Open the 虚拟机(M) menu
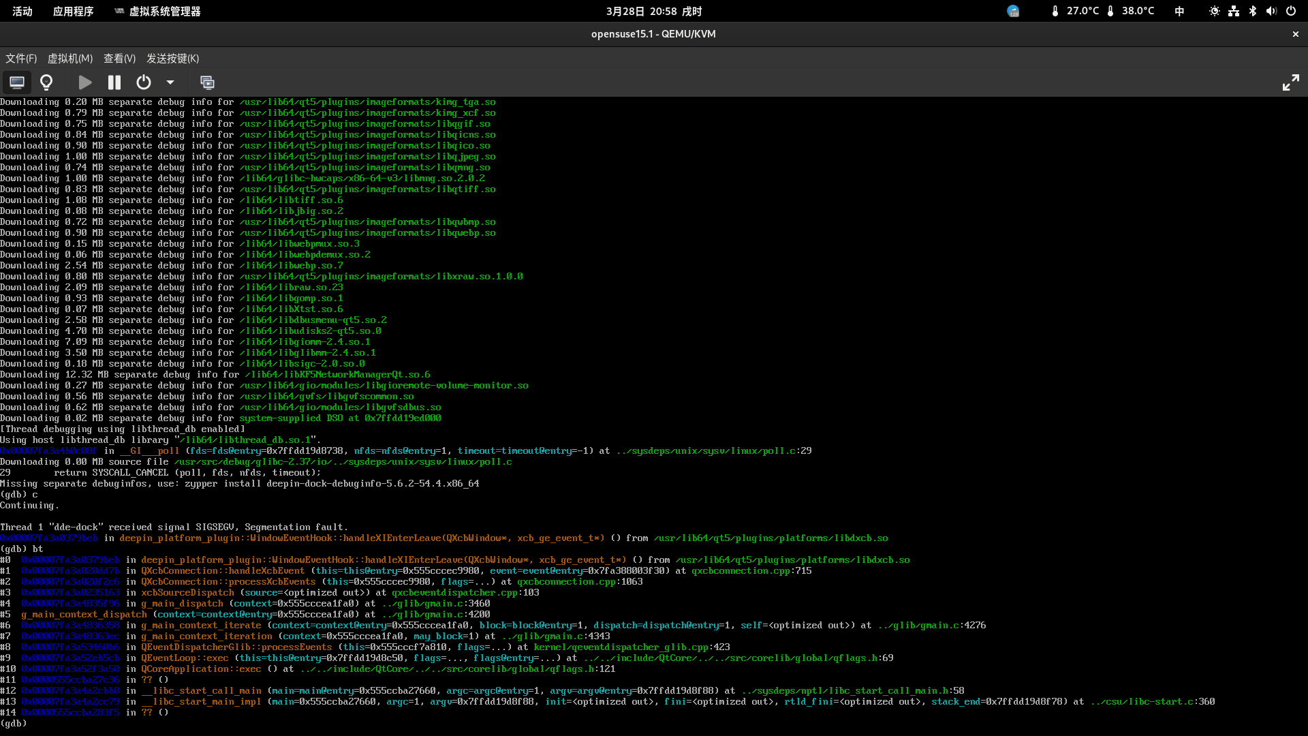This screenshot has height=736, width=1308. pyautogui.click(x=69, y=59)
